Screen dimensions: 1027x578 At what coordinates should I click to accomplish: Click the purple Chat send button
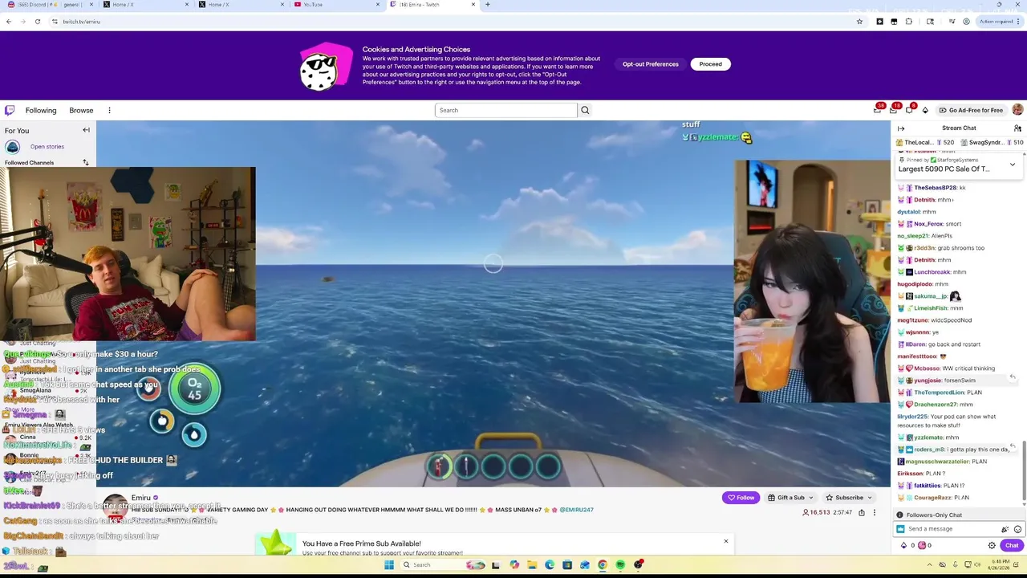pyautogui.click(x=1012, y=545)
